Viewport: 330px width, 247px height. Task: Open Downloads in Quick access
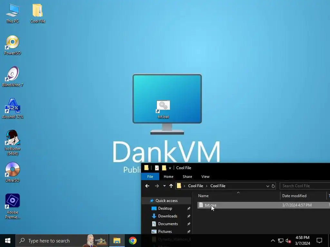coord(168,216)
